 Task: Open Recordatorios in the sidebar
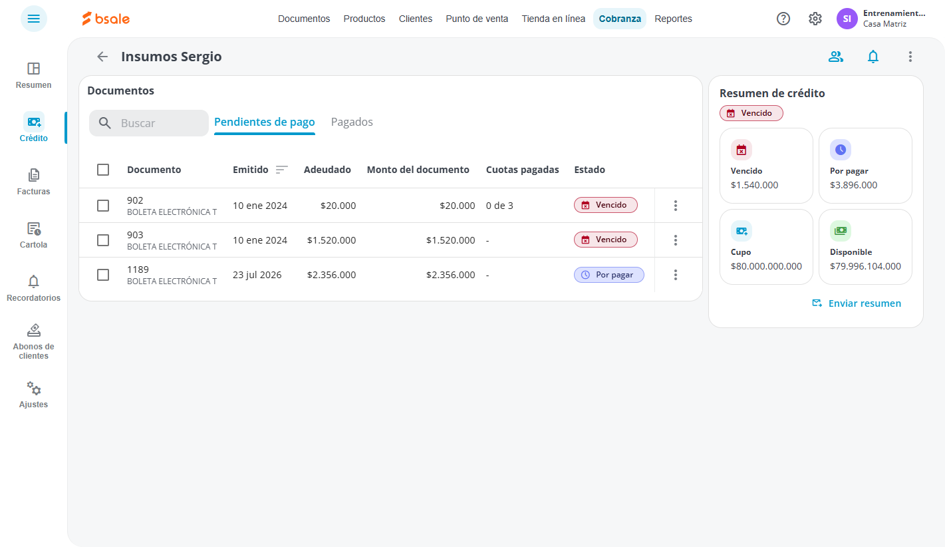pyautogui.click(x=34, y=288)
